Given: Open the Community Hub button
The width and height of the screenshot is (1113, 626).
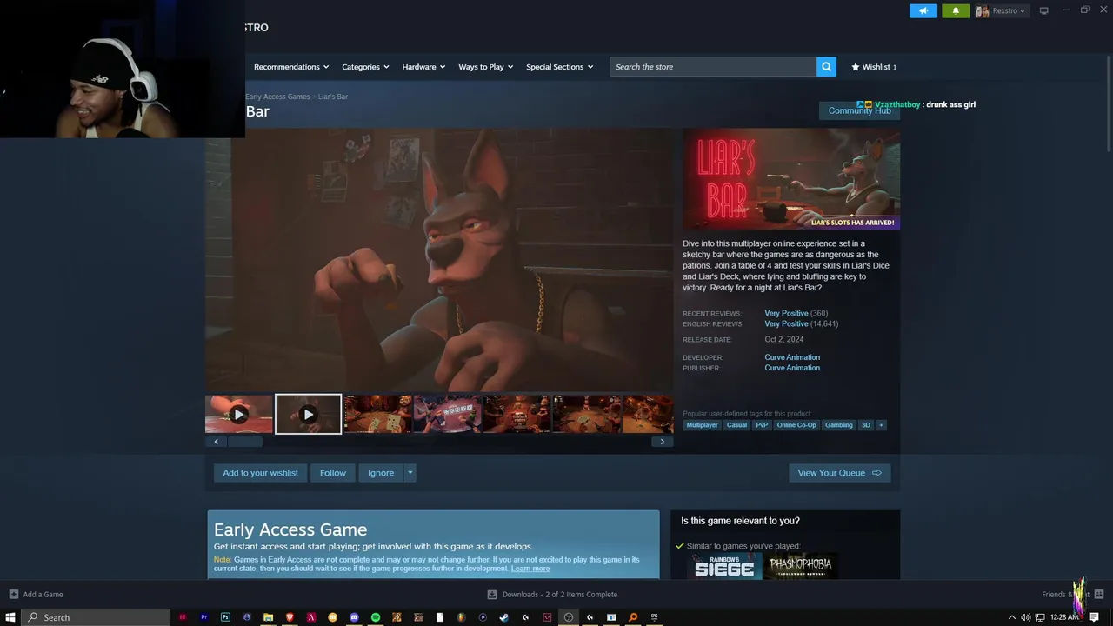Looking at the screenshot, I should [x=859, y=110].
